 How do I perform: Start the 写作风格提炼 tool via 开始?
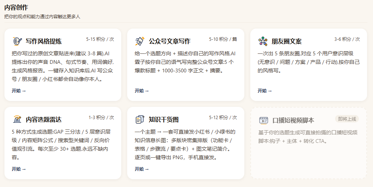[x=19, y=91]
